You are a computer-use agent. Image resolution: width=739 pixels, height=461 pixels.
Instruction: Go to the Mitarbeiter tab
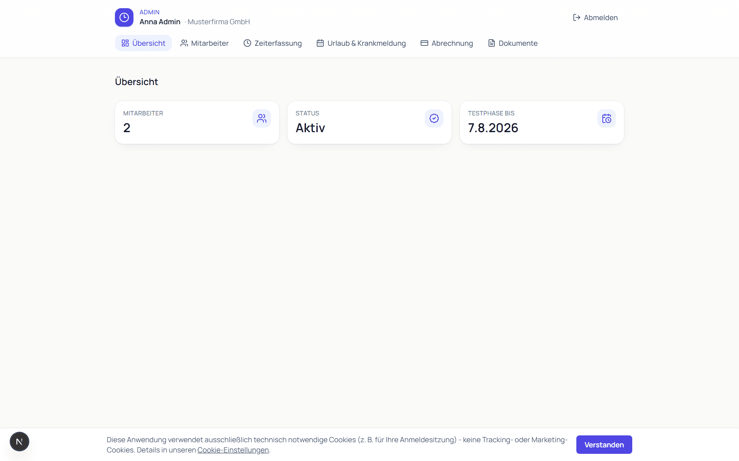coord(204,43)
